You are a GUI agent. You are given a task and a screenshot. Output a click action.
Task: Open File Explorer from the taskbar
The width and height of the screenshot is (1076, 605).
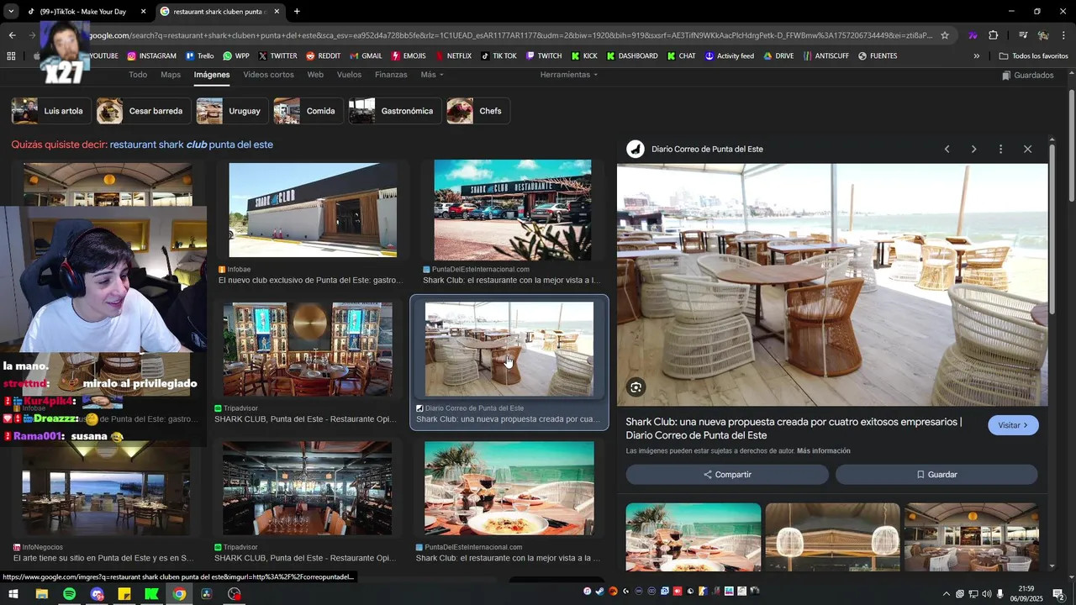41,594
